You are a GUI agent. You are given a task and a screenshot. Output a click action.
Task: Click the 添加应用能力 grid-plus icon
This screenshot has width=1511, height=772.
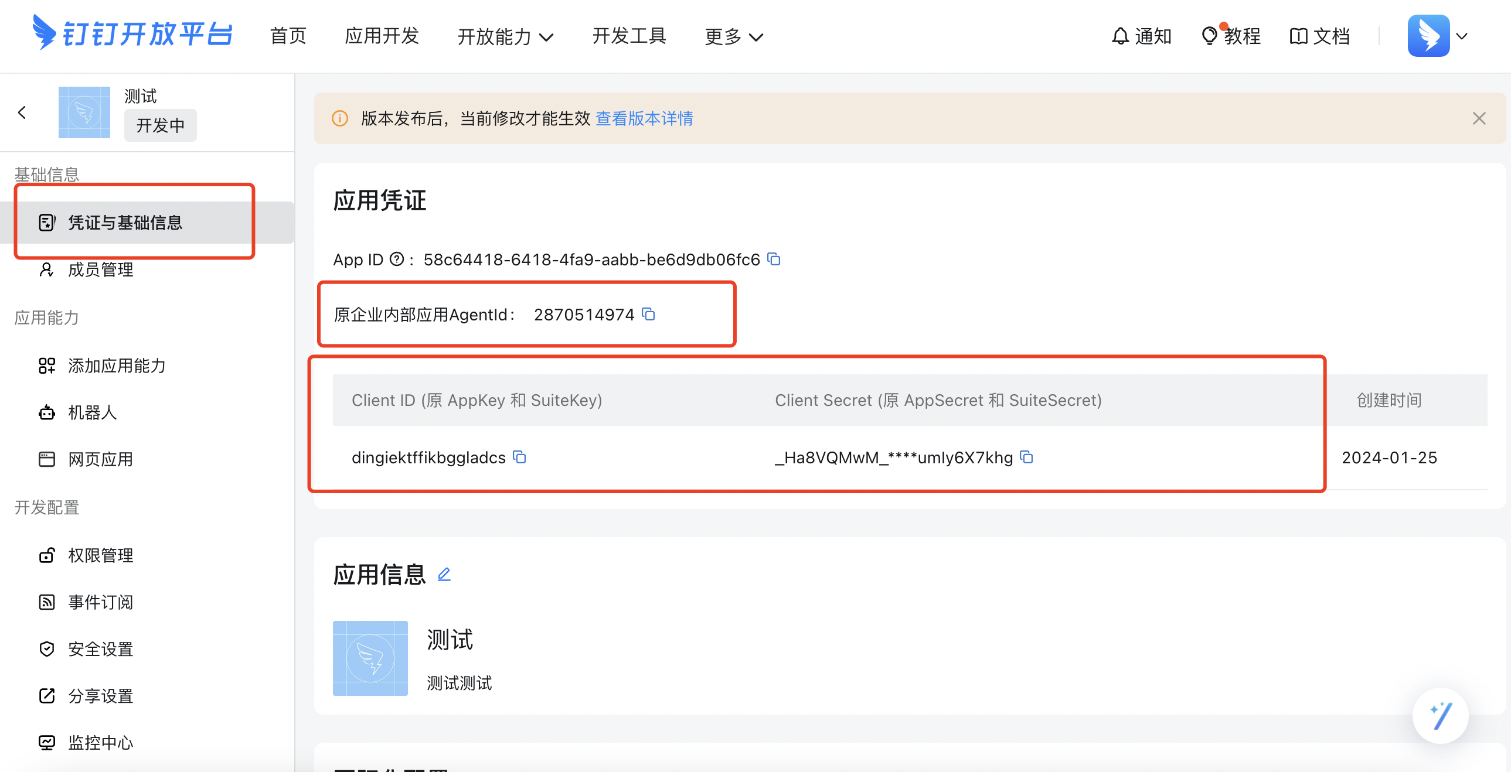pos(47,365)
